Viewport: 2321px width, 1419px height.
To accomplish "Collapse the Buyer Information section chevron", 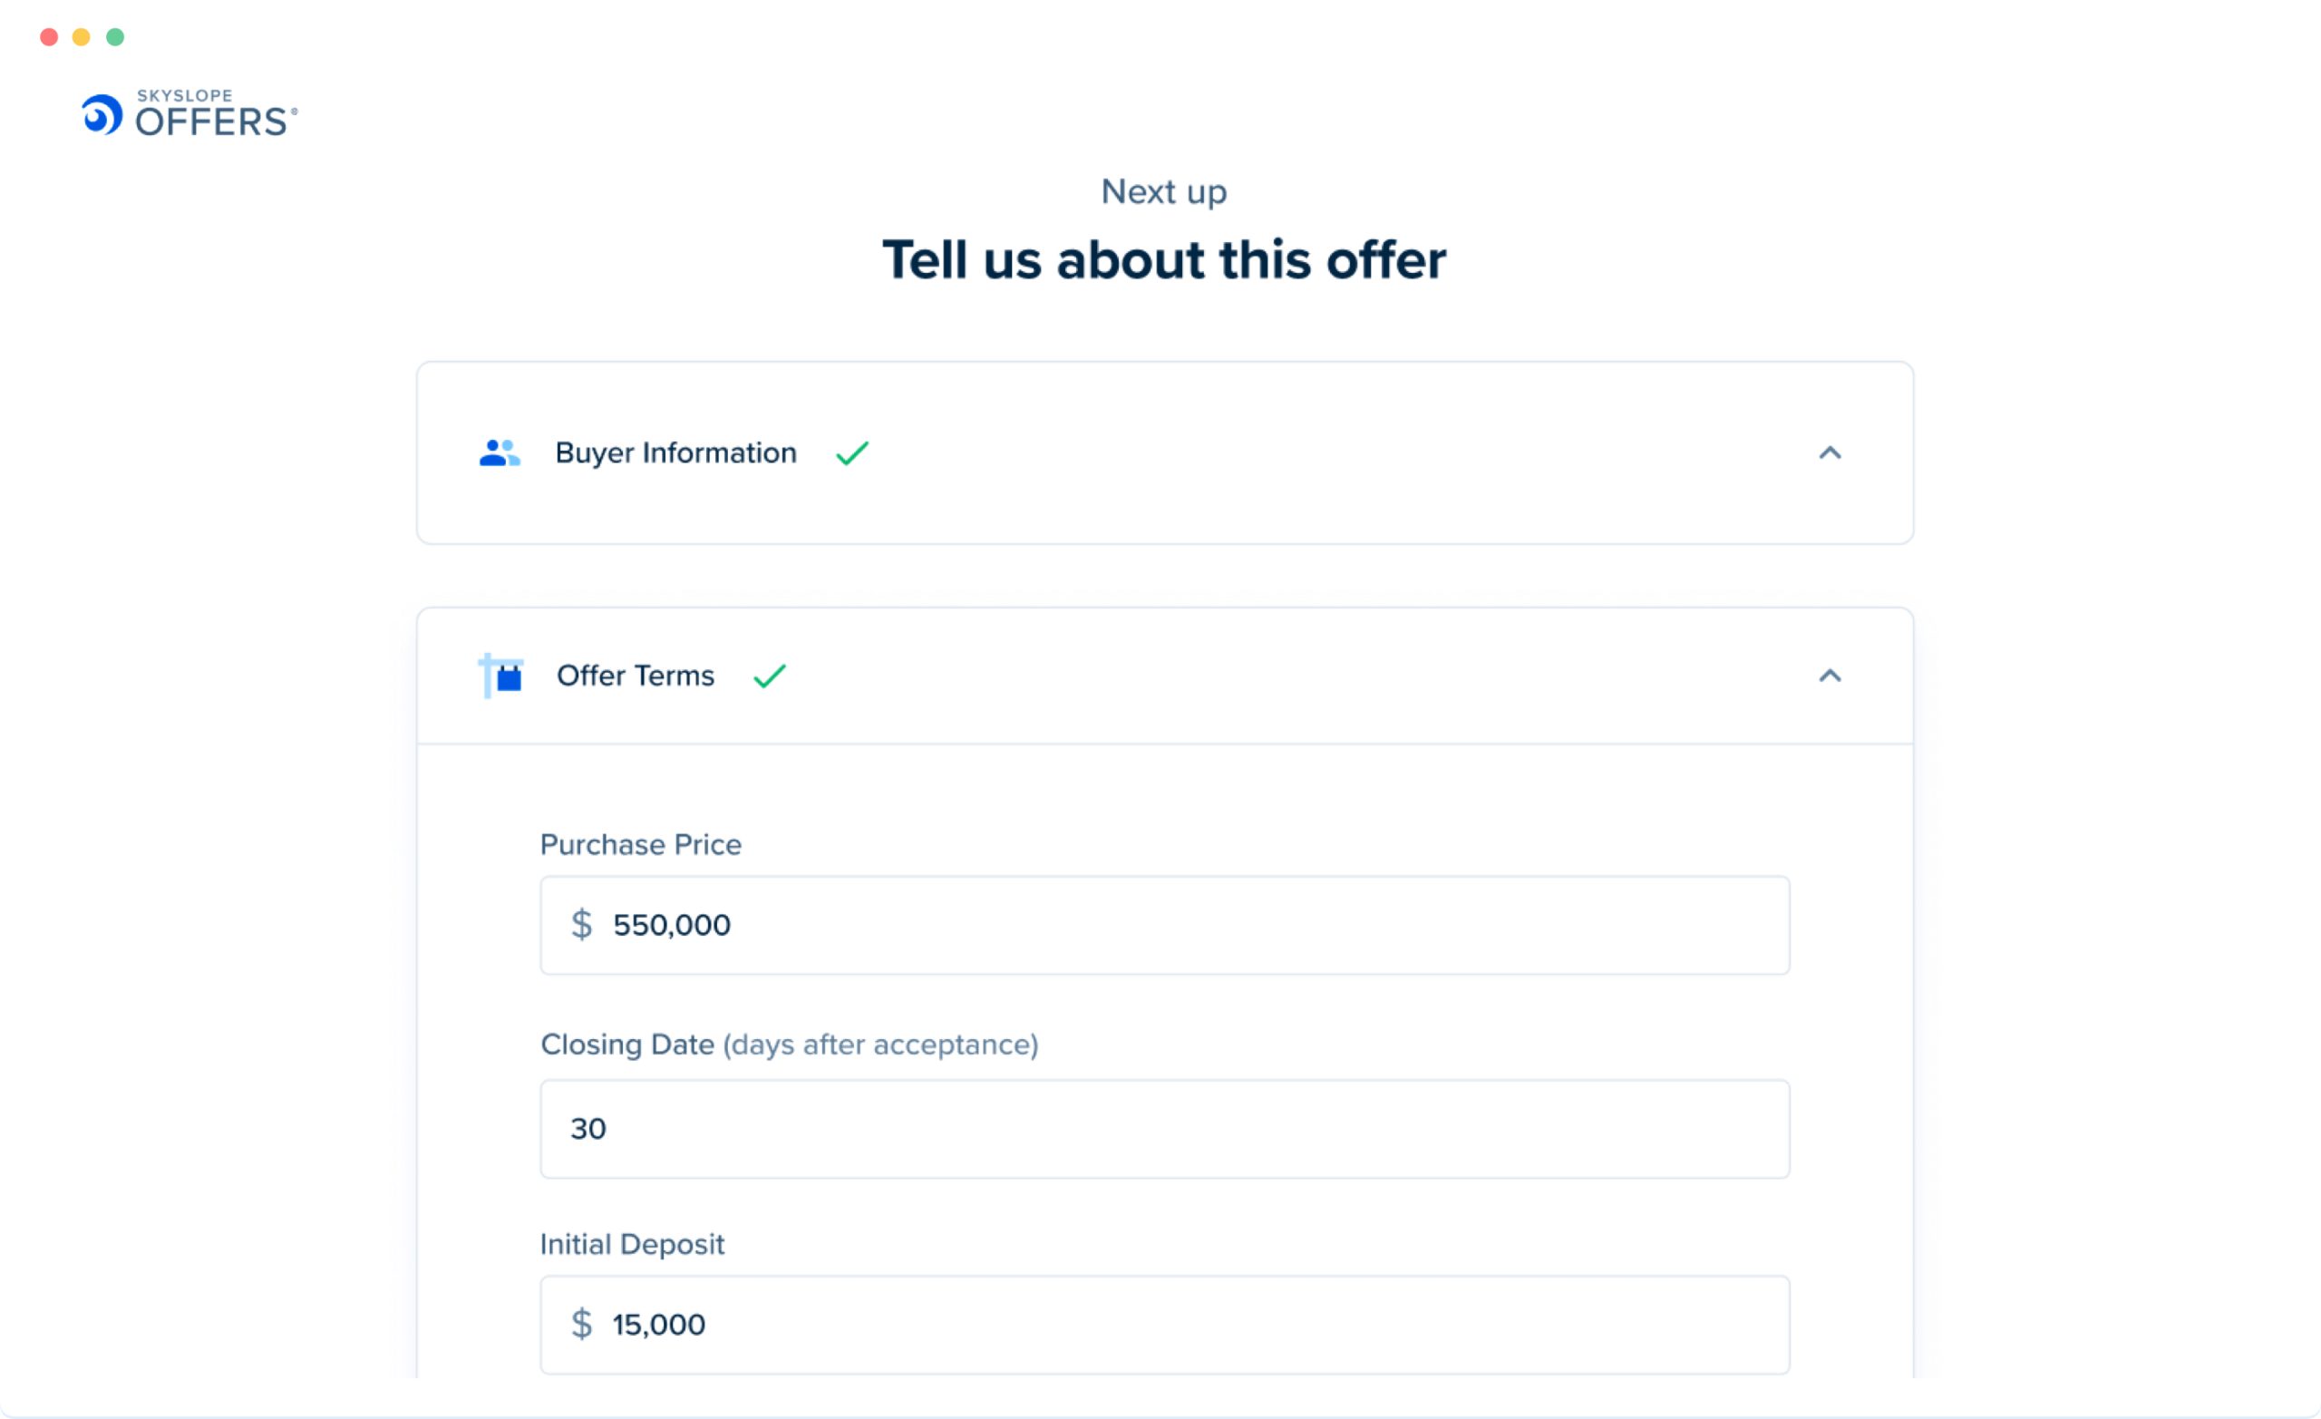I will (x=1830, y=453).
